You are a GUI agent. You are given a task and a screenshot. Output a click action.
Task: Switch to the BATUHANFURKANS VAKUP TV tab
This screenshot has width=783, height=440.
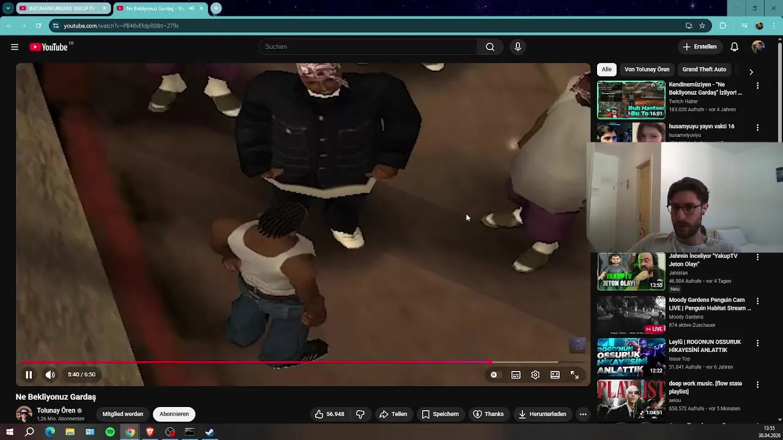click(62, 9)
